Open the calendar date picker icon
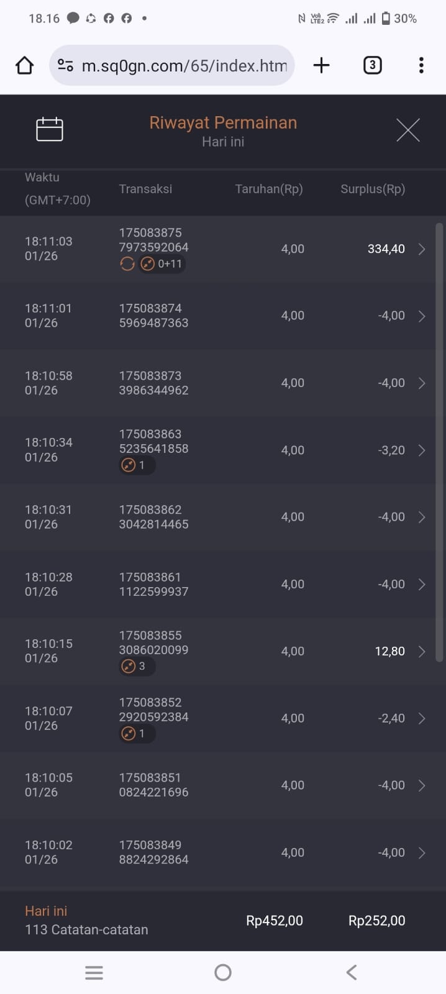446x994 pixels. point(50,129)
